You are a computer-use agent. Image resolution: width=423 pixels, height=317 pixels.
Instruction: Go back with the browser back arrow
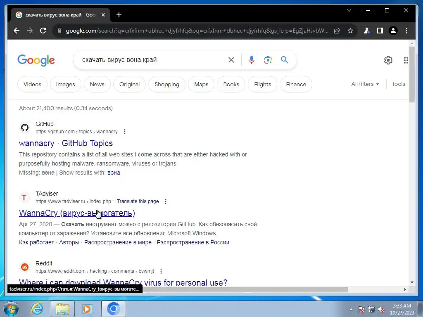[17, 31]
